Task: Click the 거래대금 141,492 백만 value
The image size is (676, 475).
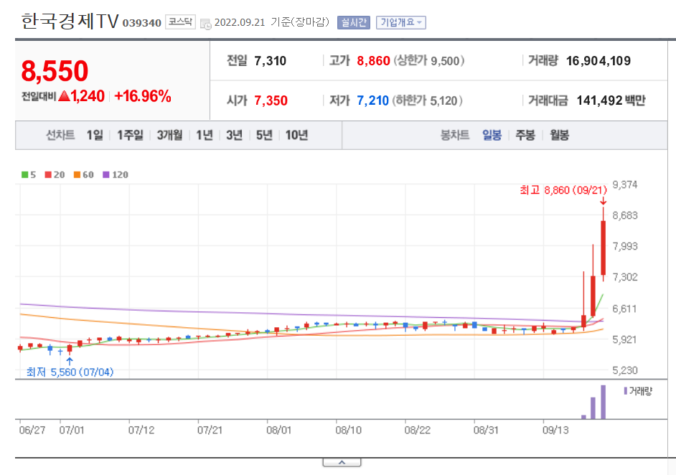Action: [x=611, y=100]
